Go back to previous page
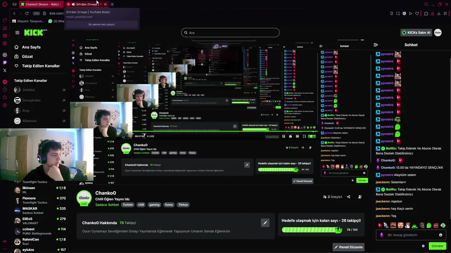451x253 pixels. pyautogui.click(x=14, y=13)
